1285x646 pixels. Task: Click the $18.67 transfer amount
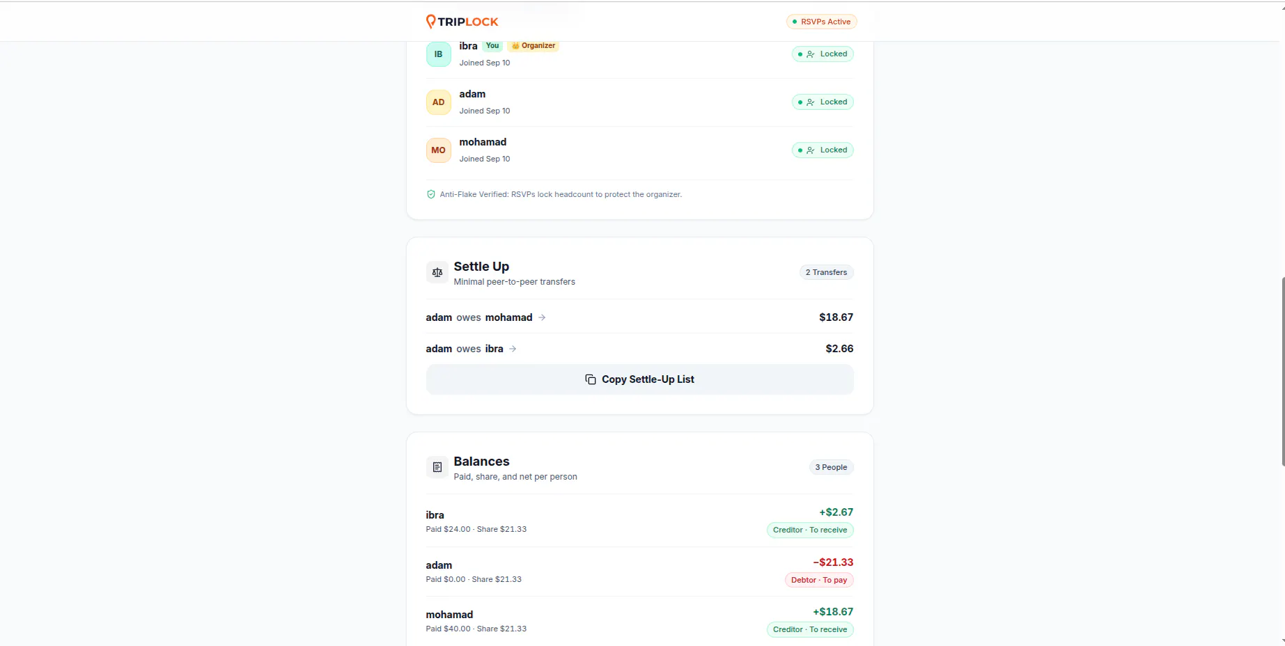click(836, 317)
